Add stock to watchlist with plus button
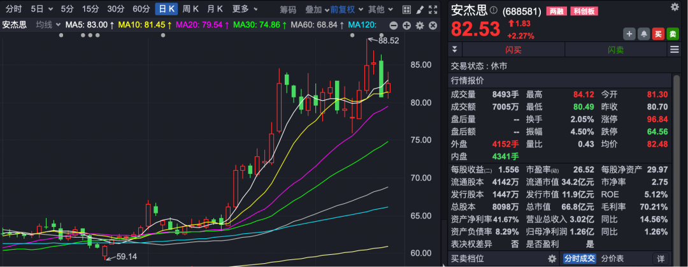The height and width of the screenshot is (267, 688). [629, 34]
